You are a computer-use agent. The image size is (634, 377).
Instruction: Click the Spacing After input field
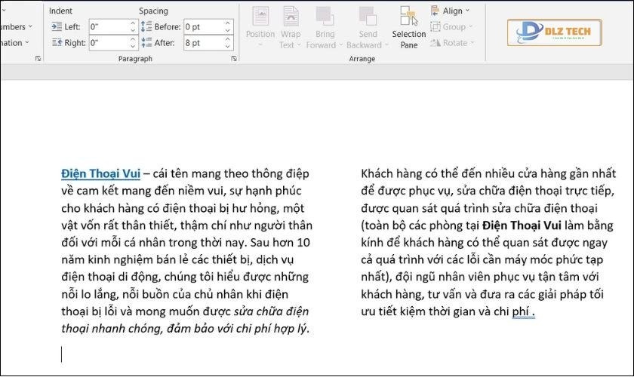pyautogui.click(x=202, y=43)
